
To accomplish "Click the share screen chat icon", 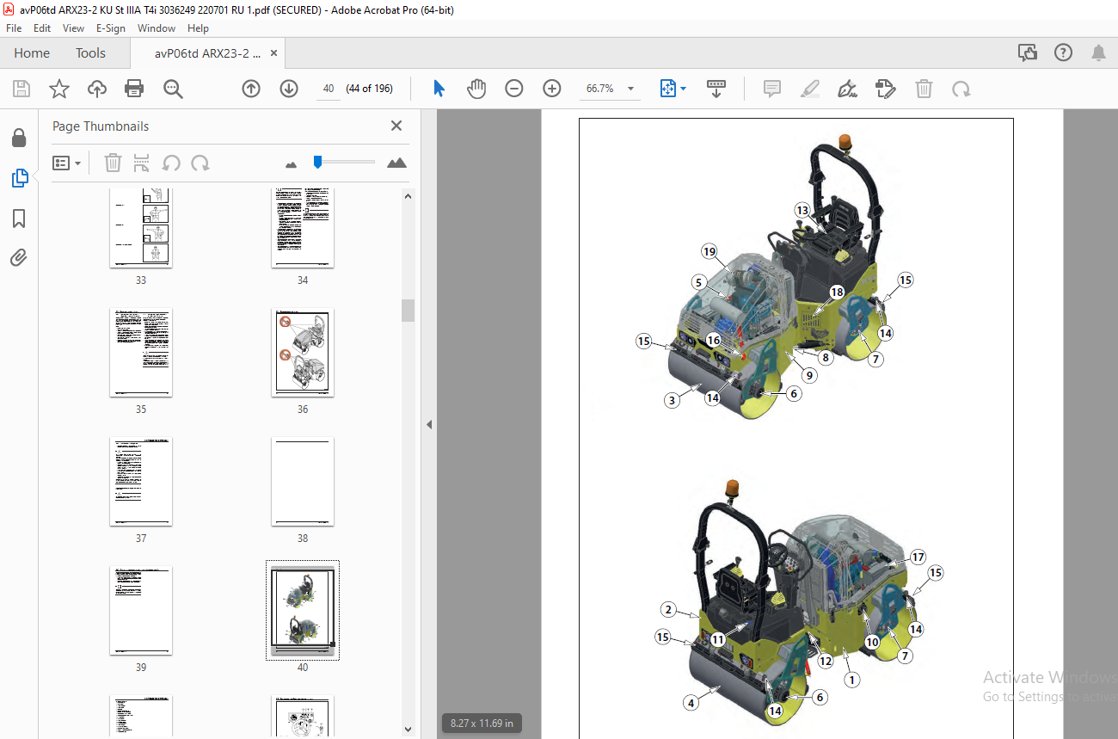I will coord(1028,52).
